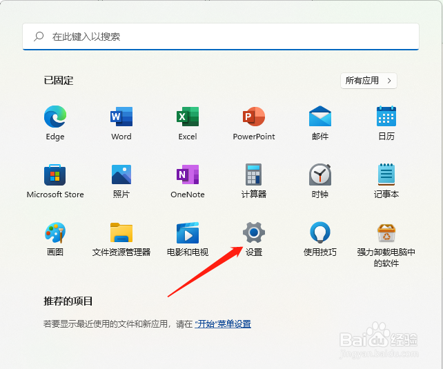443x369 pixels.
Task: Click the 已固定 section heading
Action: (x=59, y=81)
